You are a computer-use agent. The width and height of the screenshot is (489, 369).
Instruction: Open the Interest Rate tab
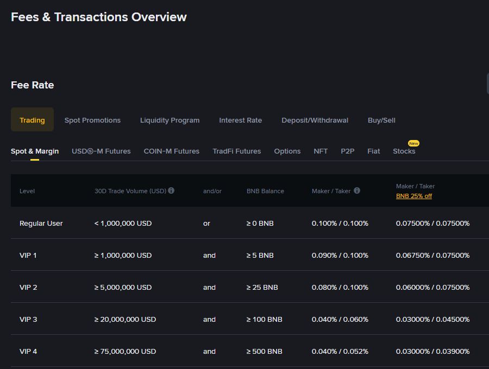pyautogui.click(x=241, y=120)
